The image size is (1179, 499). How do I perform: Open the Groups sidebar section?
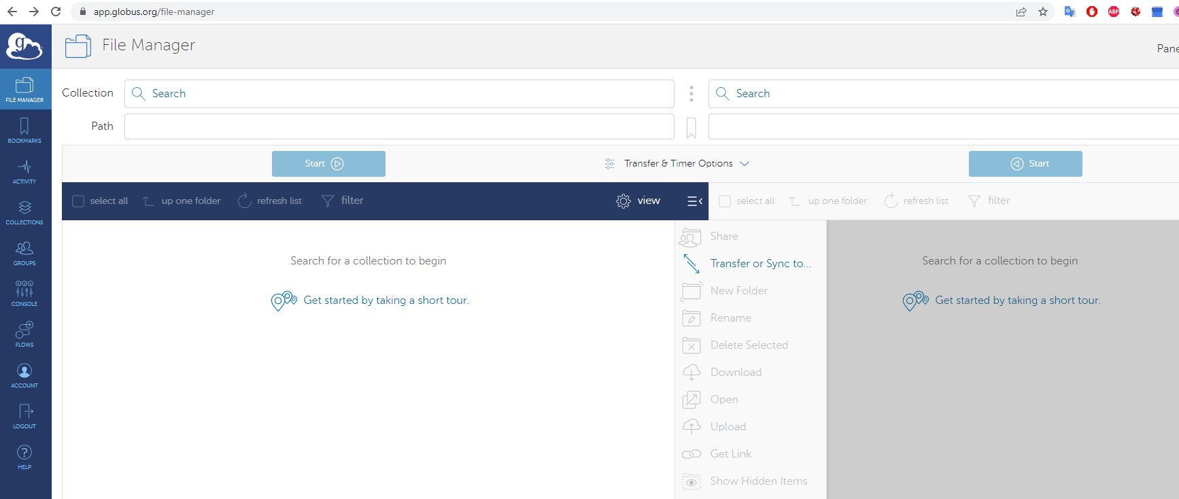[x=24, y=252]
